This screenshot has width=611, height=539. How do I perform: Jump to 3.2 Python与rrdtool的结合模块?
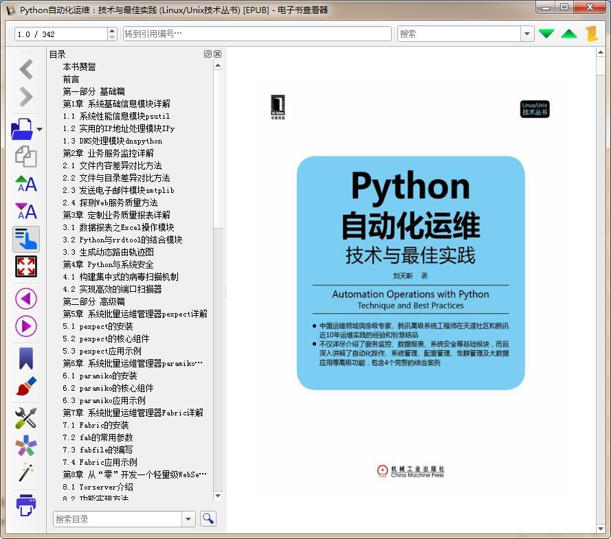coord(123,240)
